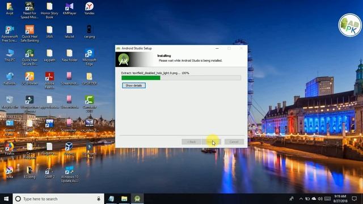Select the Dev-C++ shortcut
The width and height of the screenshot is (363, 204).
(49, 125)
